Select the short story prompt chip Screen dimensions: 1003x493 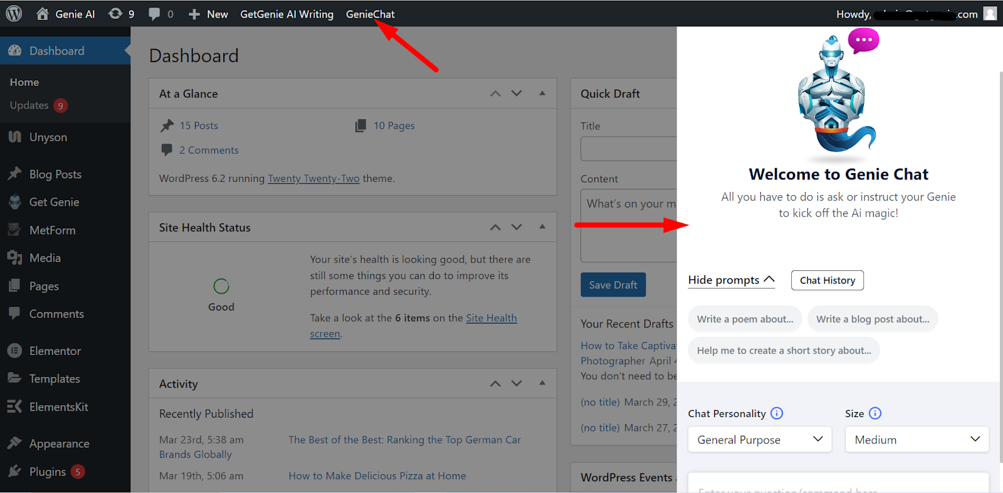(784, 350)
